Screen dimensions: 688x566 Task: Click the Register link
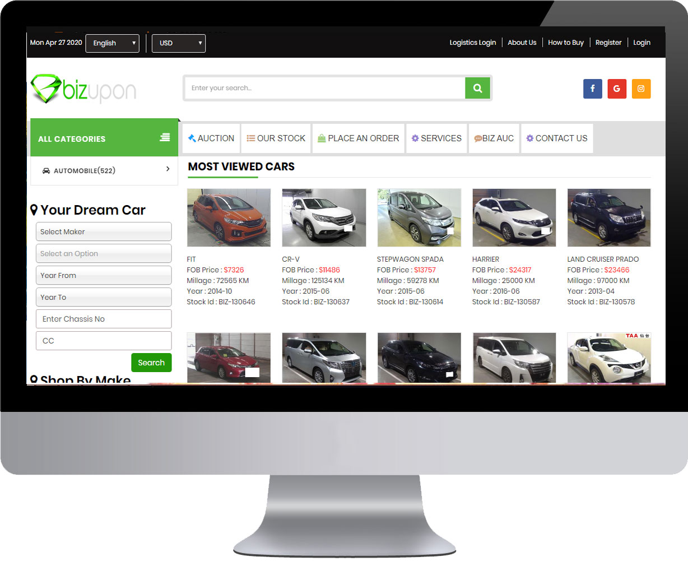[x=608, y=43]
